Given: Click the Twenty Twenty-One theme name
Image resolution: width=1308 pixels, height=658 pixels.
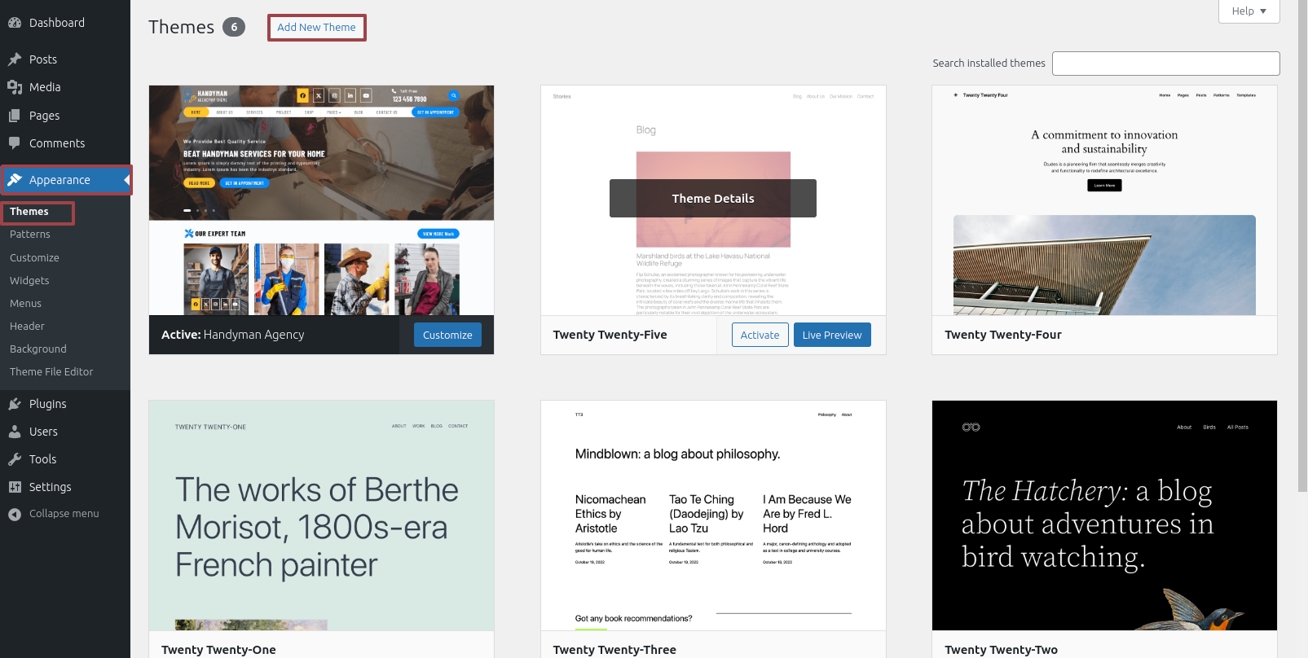Looking at the screenshot, I should 218,650.
